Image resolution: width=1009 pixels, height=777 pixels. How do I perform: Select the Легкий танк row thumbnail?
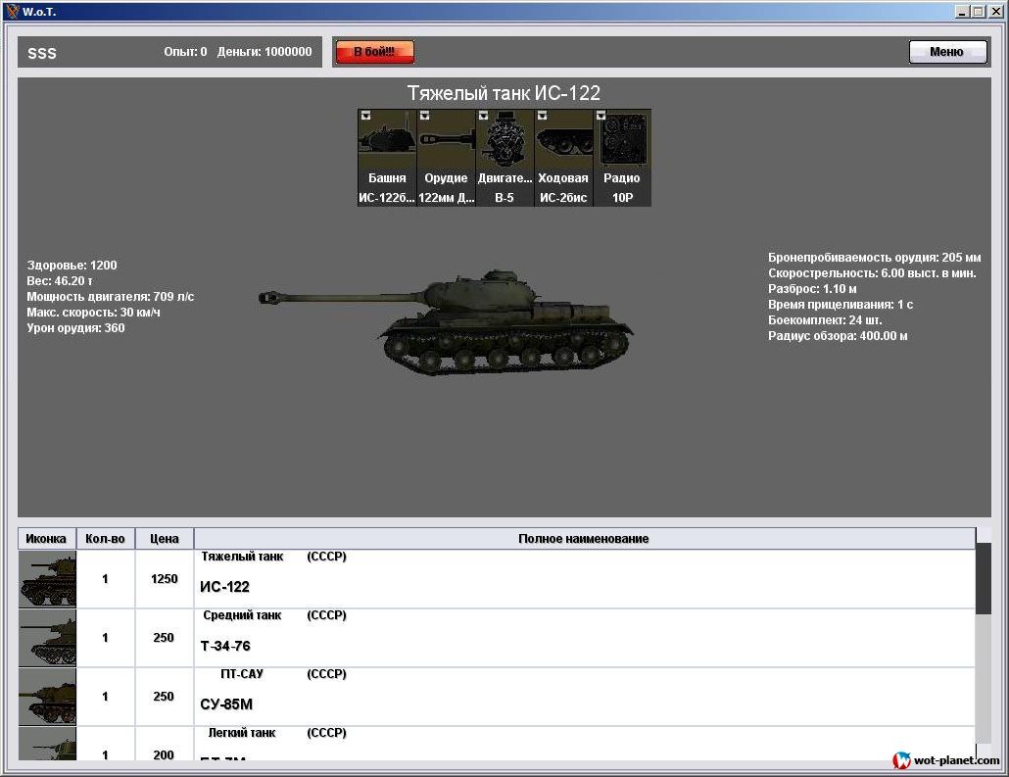click(48, 744)
